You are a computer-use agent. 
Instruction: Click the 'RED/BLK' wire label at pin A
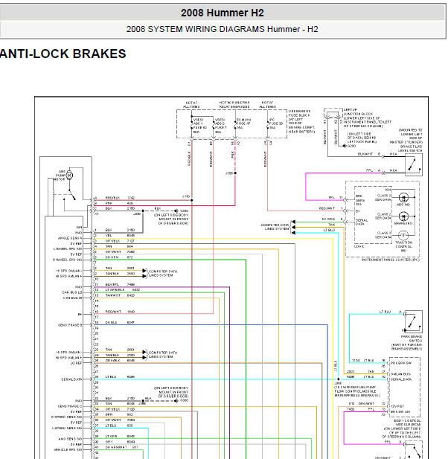pos(112,198)
